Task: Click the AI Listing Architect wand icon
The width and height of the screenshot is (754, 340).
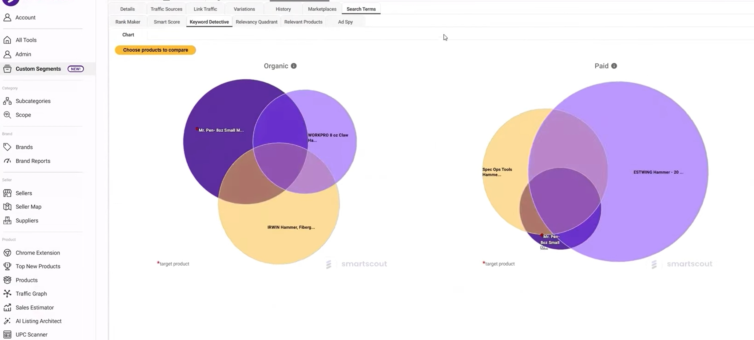Action: tap(7, 321)
